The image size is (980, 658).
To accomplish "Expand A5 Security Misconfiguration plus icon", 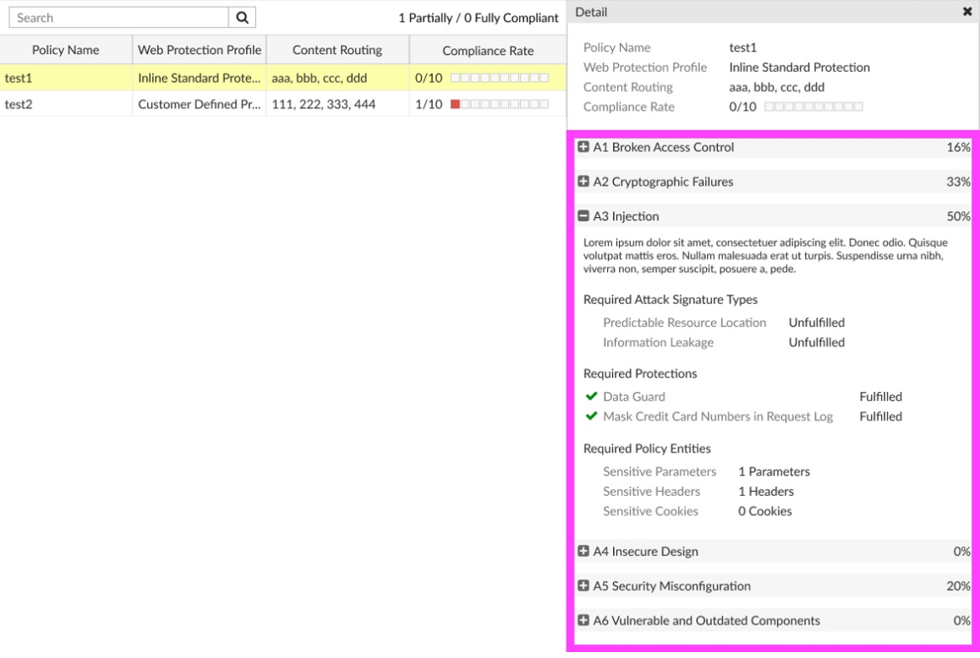I will [583, 585].
